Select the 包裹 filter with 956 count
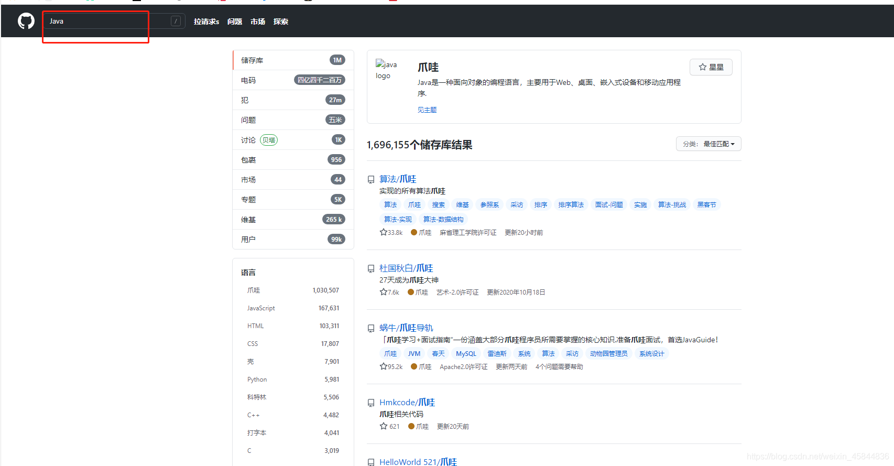 (293, 160)
